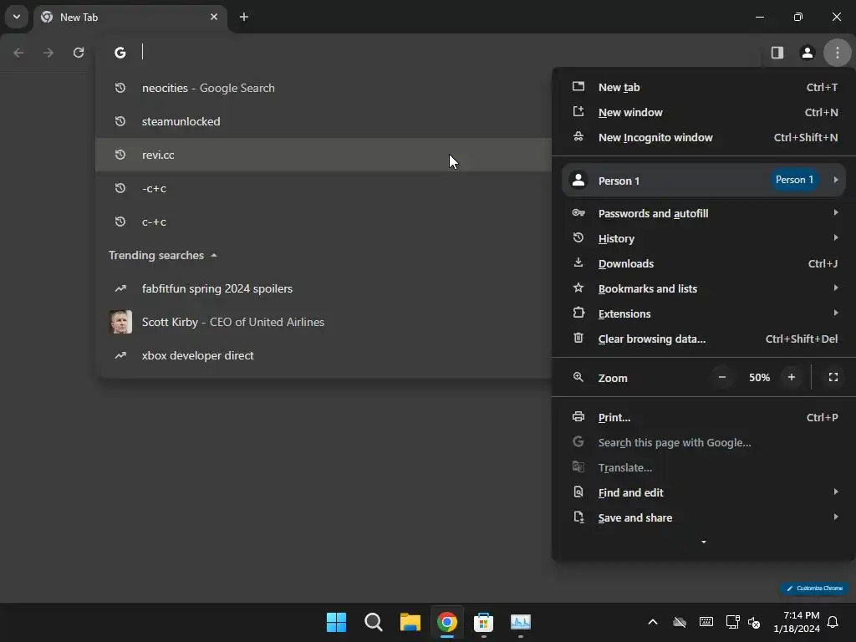Image resolution: width=856 pixels, height=642 pixels.
Task: Click the network display tray icon
Action: 732,622
